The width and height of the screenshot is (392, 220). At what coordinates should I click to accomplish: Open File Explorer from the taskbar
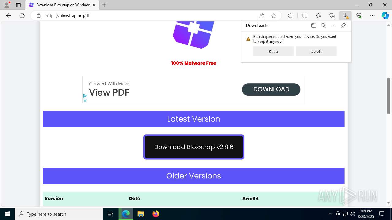click(141, 214)
